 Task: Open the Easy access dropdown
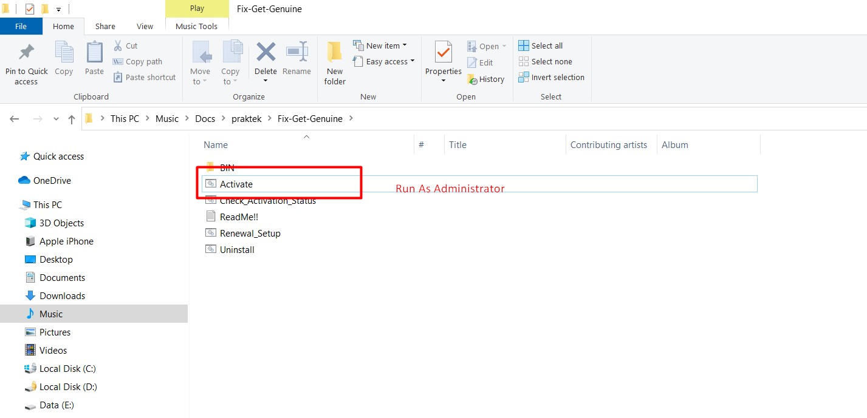coord(384,61)
